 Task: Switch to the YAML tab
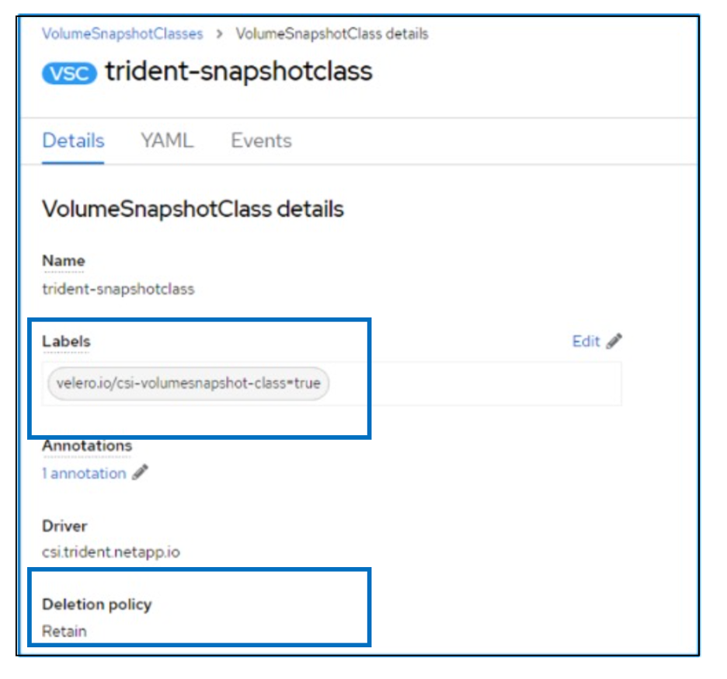click(167, 141)
